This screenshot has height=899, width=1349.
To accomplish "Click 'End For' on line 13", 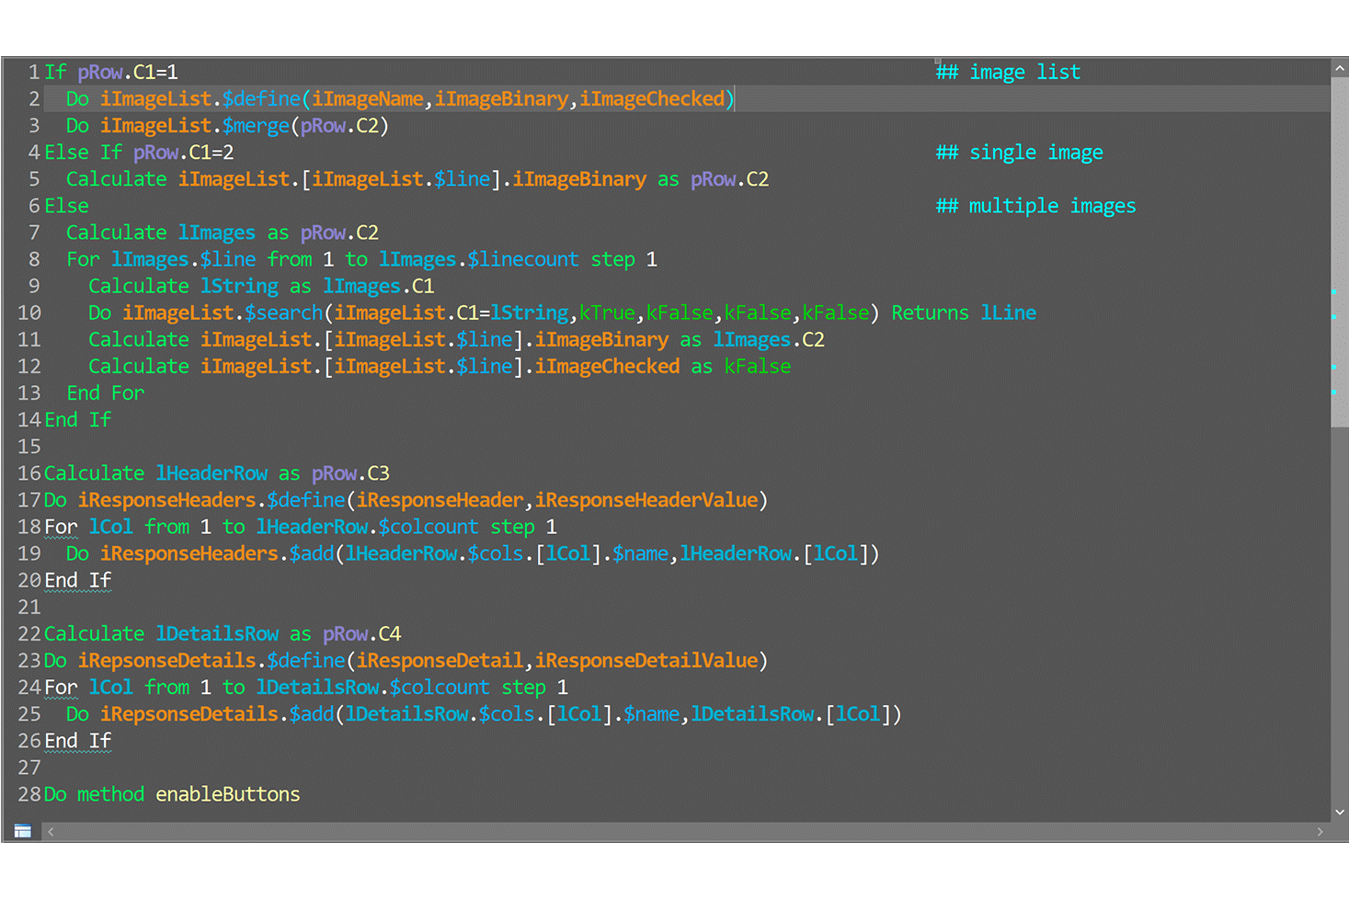I will (x=104, y=393).
